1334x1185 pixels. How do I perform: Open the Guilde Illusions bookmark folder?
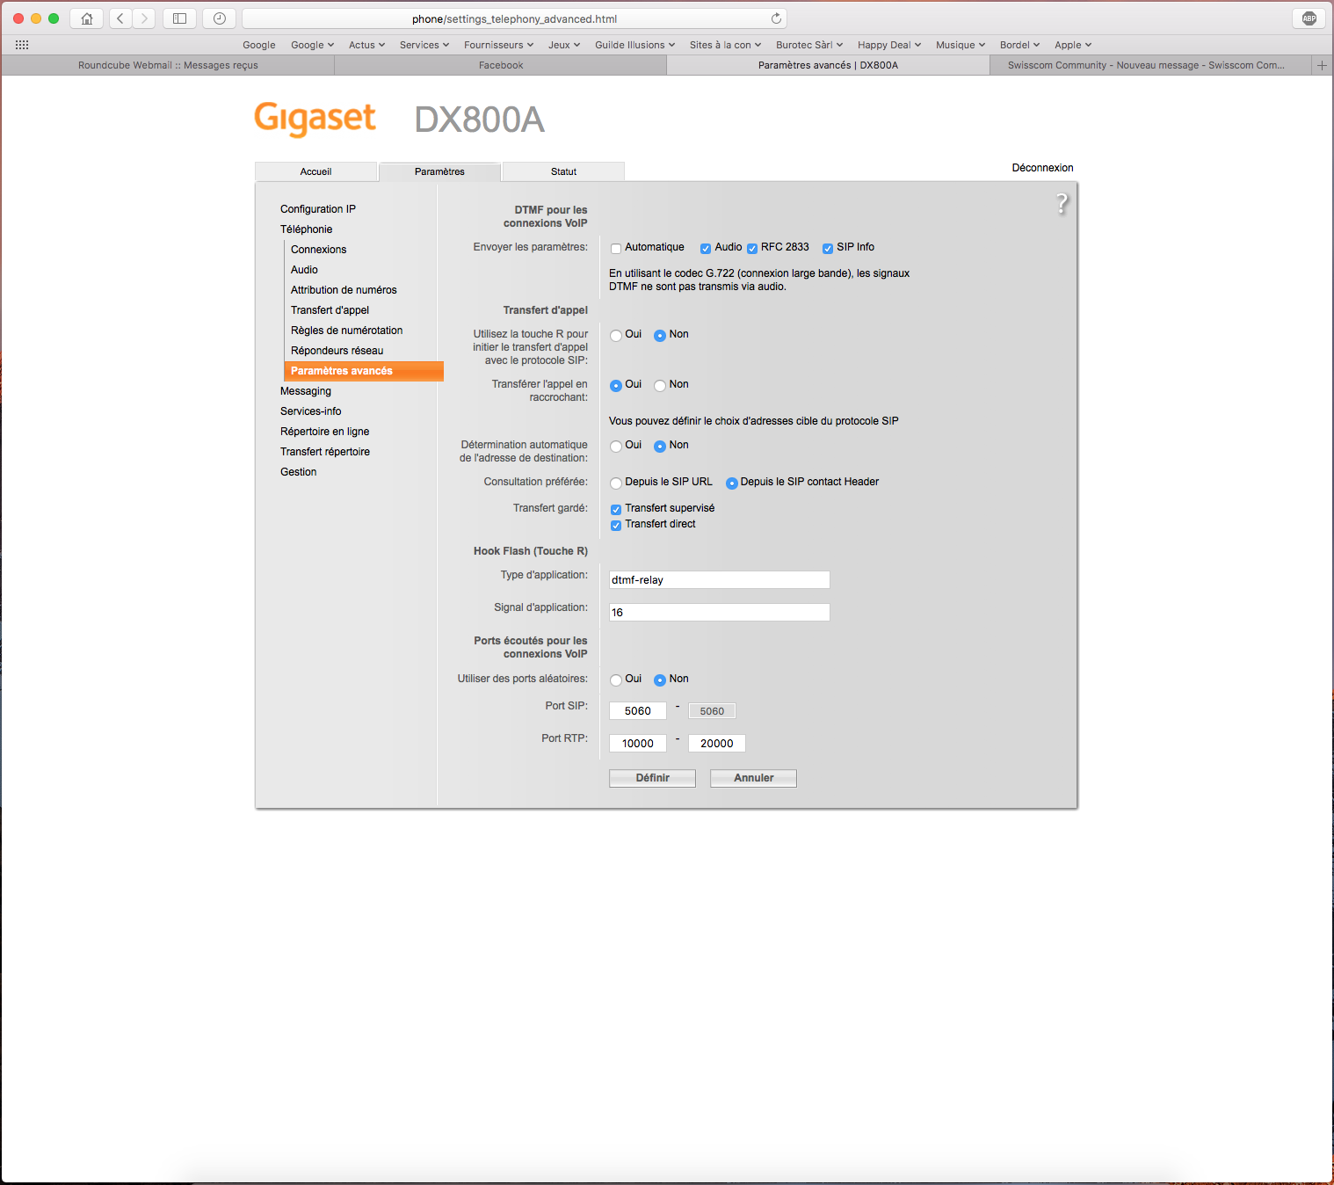[634, 45]
